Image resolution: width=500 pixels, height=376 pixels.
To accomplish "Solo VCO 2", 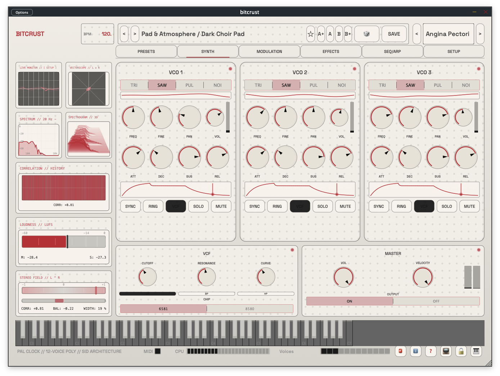I will click(x=323, y=206).
